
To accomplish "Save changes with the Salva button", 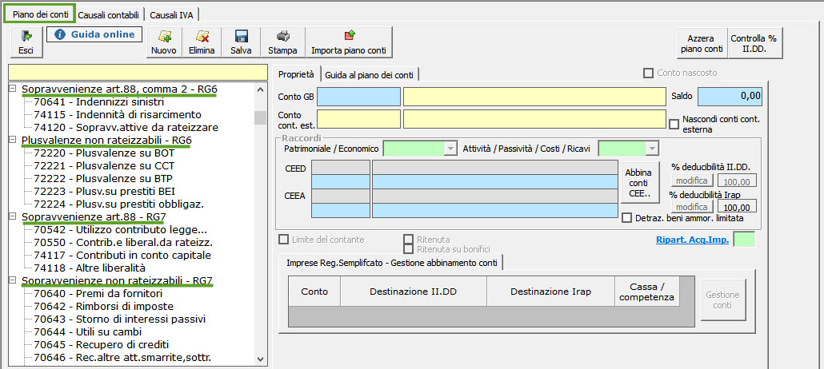I will click(241, 42).
